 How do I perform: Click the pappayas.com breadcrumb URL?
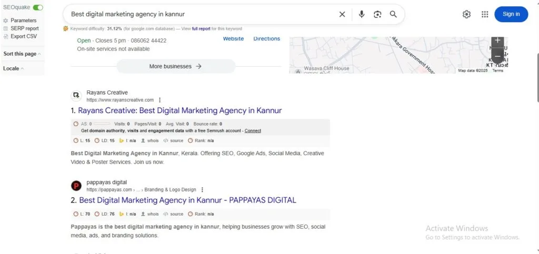[141, 190]
